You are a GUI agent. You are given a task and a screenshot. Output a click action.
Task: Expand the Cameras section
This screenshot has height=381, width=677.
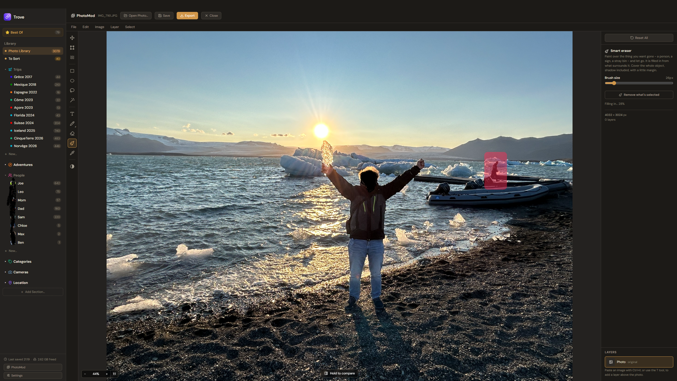coord(5,272)
